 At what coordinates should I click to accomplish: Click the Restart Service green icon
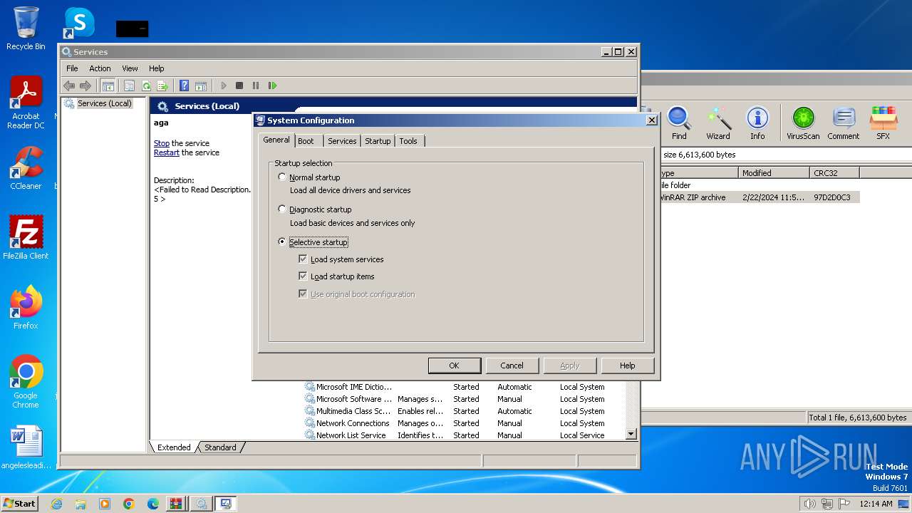tap(272, 85)
